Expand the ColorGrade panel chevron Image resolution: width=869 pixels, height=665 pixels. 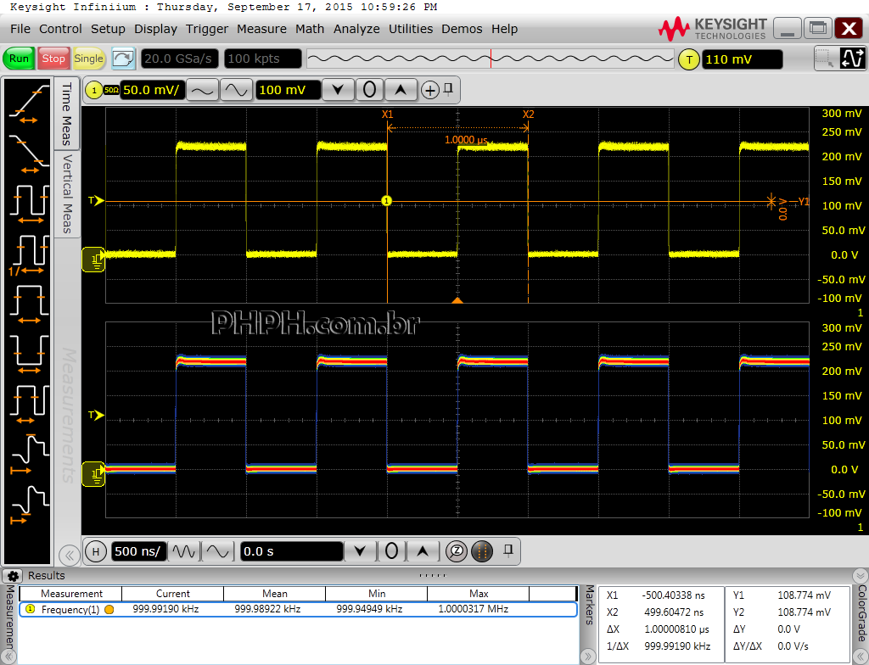pyautogui.click(x=861, y=655)
